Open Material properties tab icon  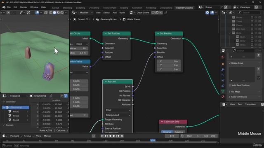click(x=223, y=97)
